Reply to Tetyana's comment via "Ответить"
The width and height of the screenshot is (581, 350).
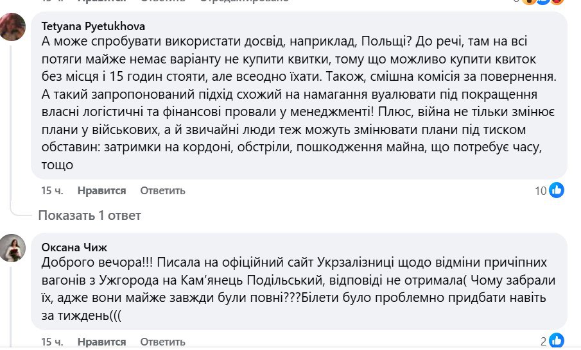pos(162,190)
